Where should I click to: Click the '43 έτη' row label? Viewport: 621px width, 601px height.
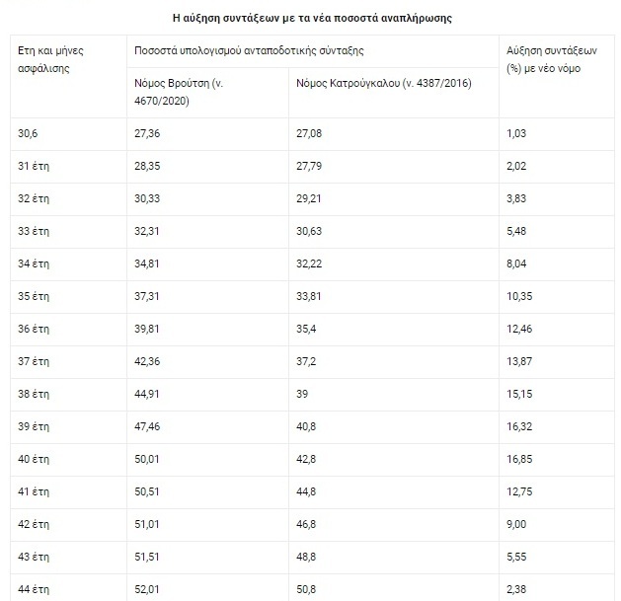[x=34, y=558]
